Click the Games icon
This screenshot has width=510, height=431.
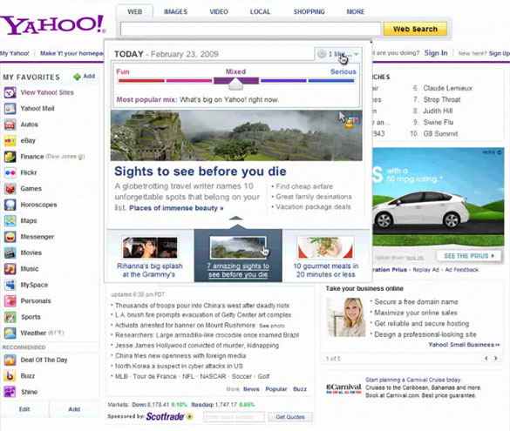pyautogui.click(x=10, y=189)
